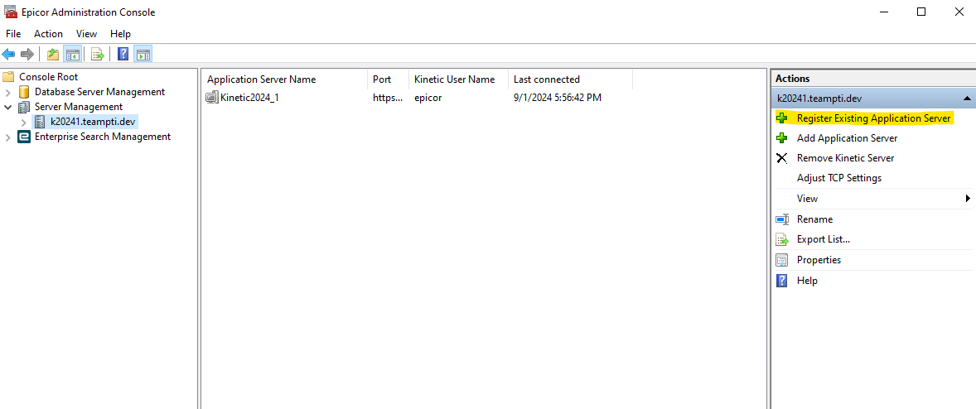The height and width of the screenshot is (409, 976).
Task: Click Remove Kinetic Server action
Action: click(845, 158)
